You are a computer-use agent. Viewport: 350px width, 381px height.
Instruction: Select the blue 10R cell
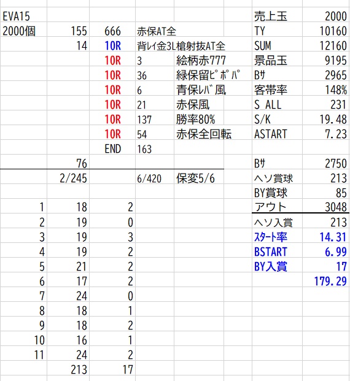pyautogui.click(x=112, y=46)
